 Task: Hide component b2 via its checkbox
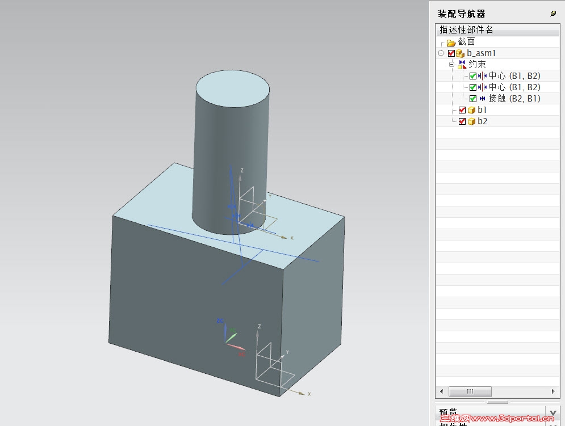[x=462, y=122]
